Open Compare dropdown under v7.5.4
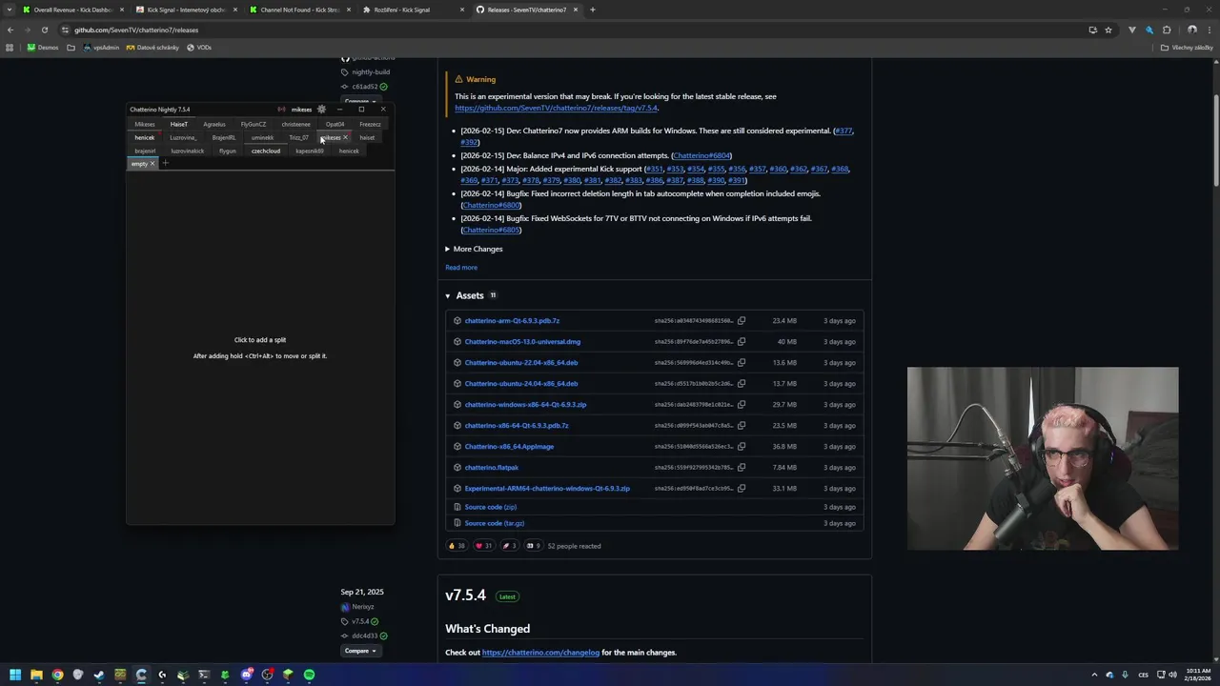Viewport: 1220px width, 686px height. pyautogui.click(x=360, y=651)
